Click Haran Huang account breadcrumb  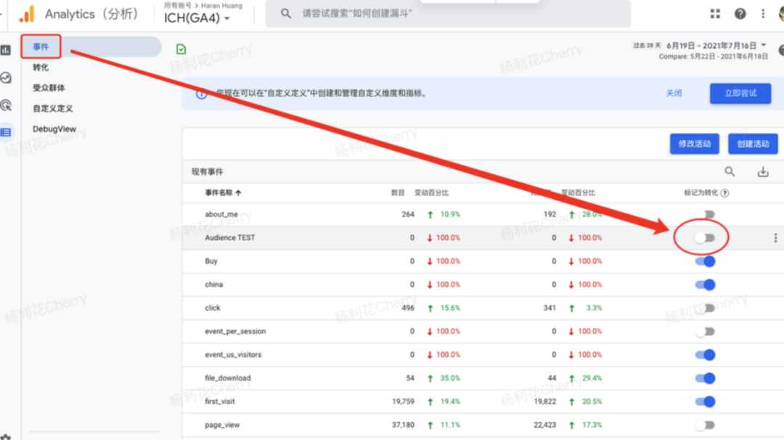pos(221,6)
